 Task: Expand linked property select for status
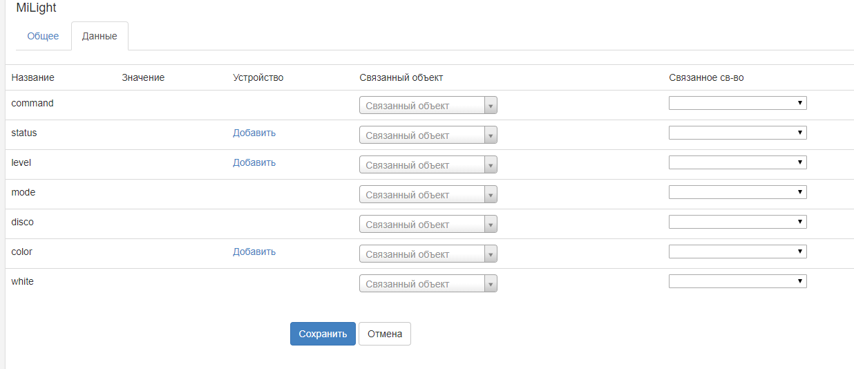[x=737, y=133]
